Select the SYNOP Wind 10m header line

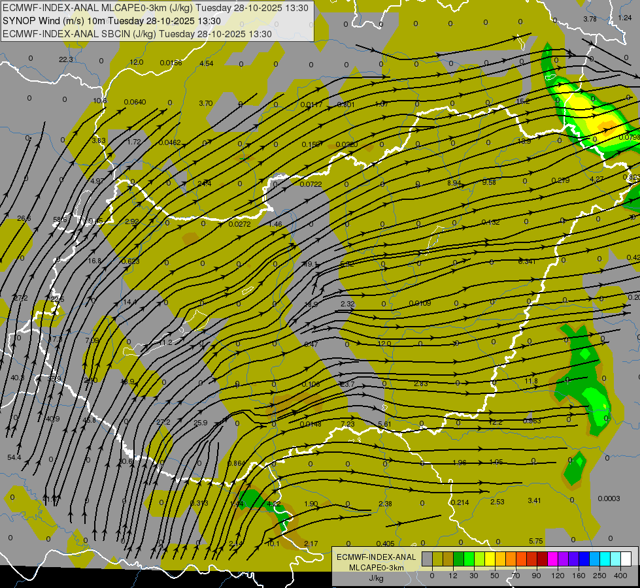pos(111,21)
